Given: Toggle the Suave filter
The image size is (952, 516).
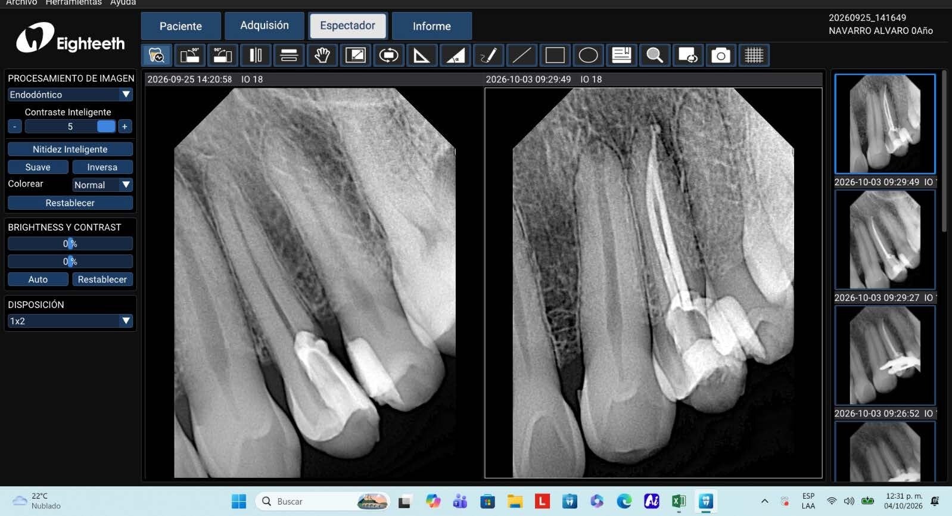Looking at the screenshot, I should point(38,167).
